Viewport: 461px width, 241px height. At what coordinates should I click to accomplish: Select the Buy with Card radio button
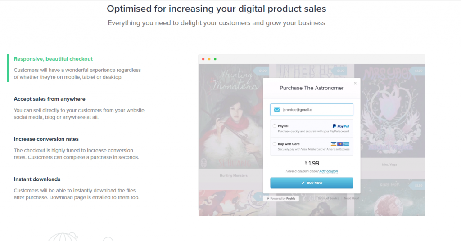(x=275, y=144)
